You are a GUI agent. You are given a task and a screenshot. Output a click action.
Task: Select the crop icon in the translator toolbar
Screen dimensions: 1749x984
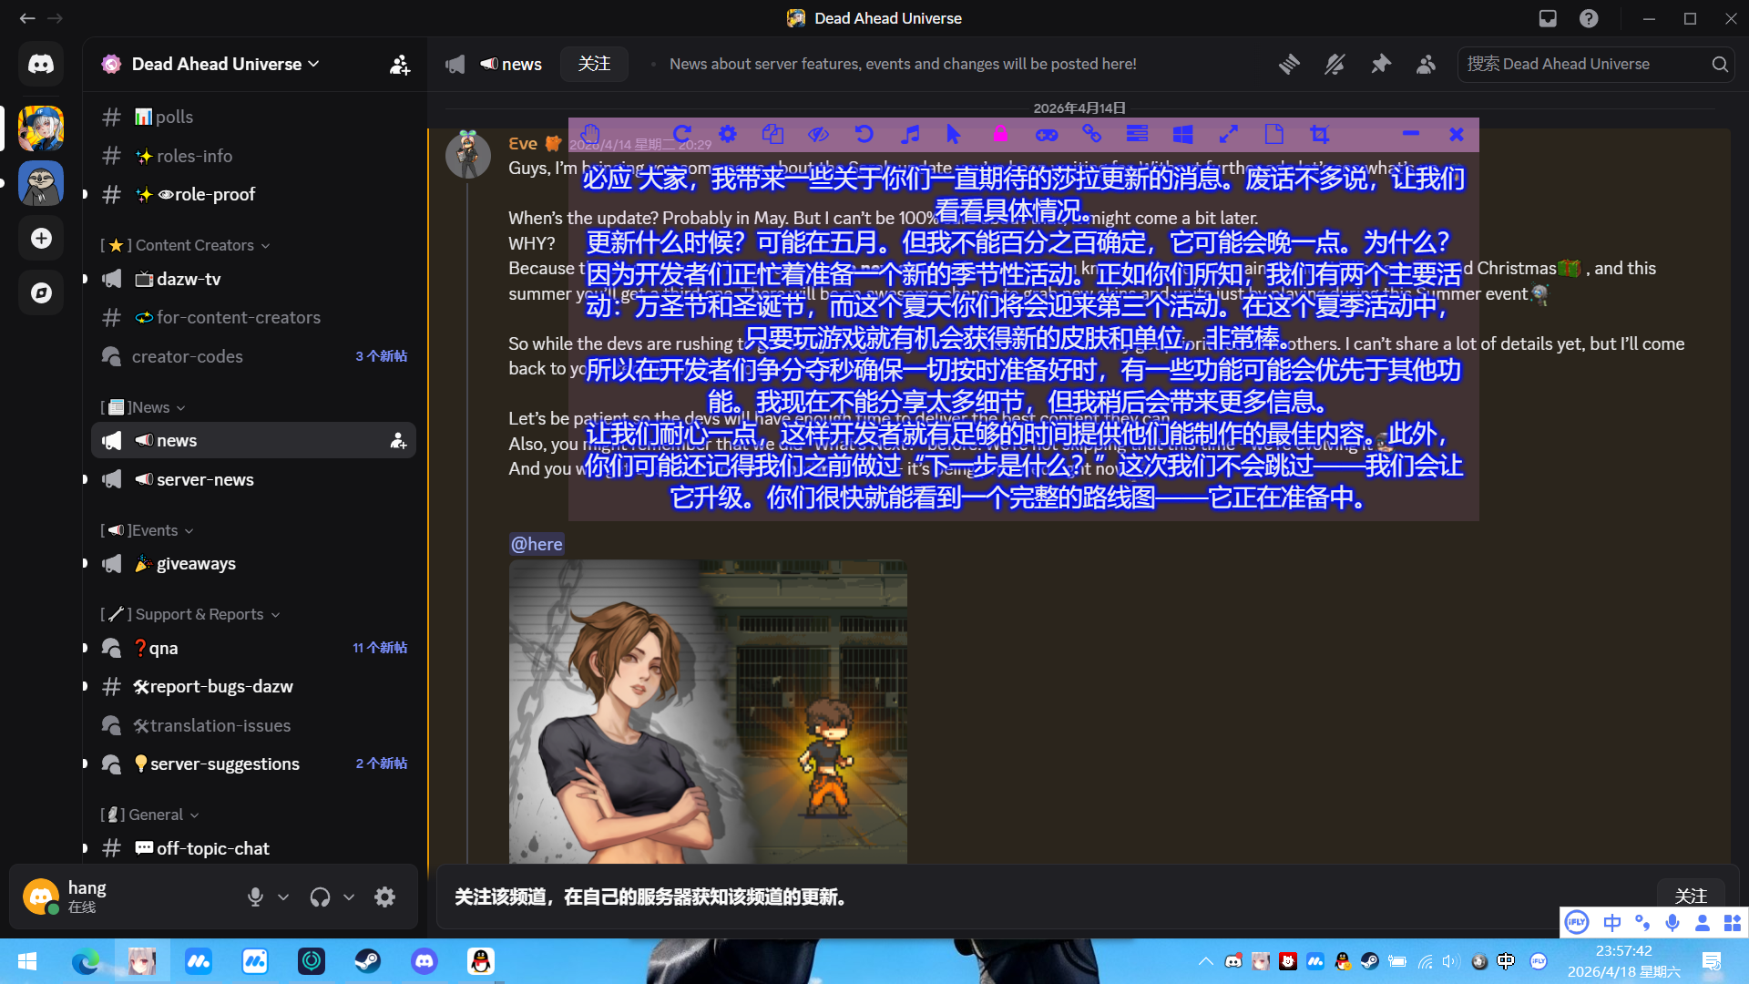(1319, 134)
